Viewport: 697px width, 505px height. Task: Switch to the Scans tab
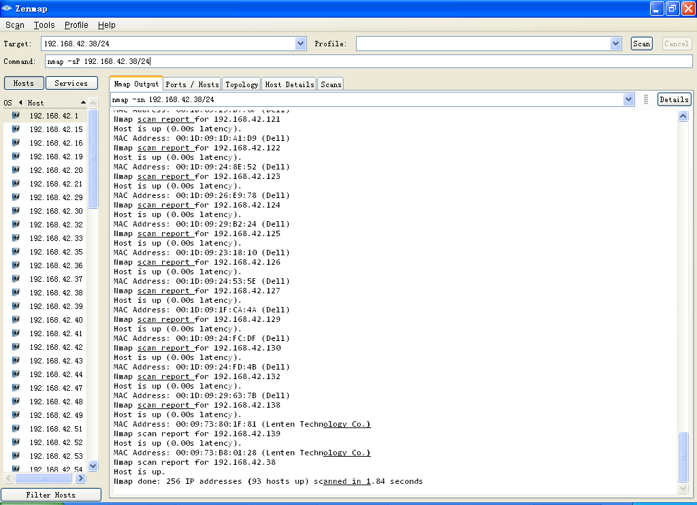point(331,84)
